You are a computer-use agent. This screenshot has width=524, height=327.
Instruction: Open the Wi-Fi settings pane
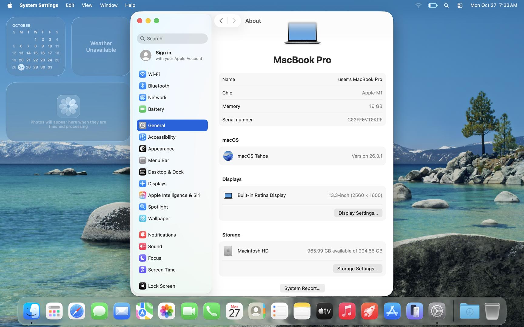pos(154,74)
